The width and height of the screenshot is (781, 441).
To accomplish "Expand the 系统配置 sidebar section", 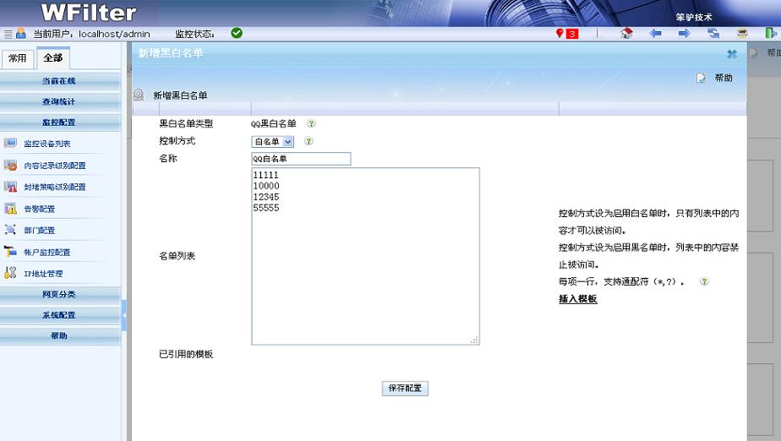I will (59, 315).
